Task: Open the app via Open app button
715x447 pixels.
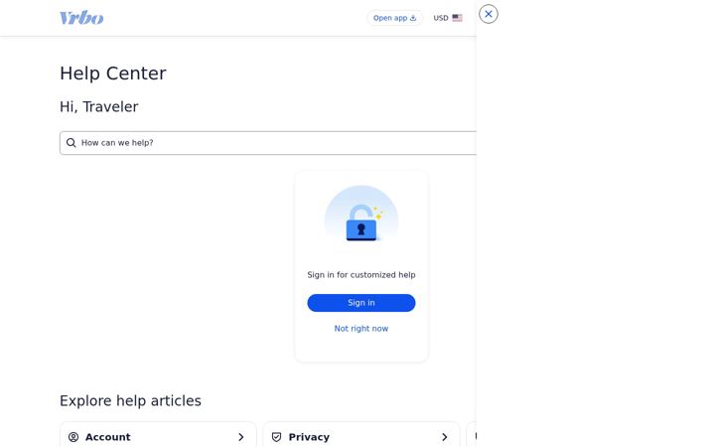Action: click(395, 18)
